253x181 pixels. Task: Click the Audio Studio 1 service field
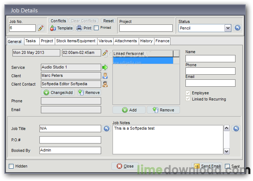[x=71, y=67]
